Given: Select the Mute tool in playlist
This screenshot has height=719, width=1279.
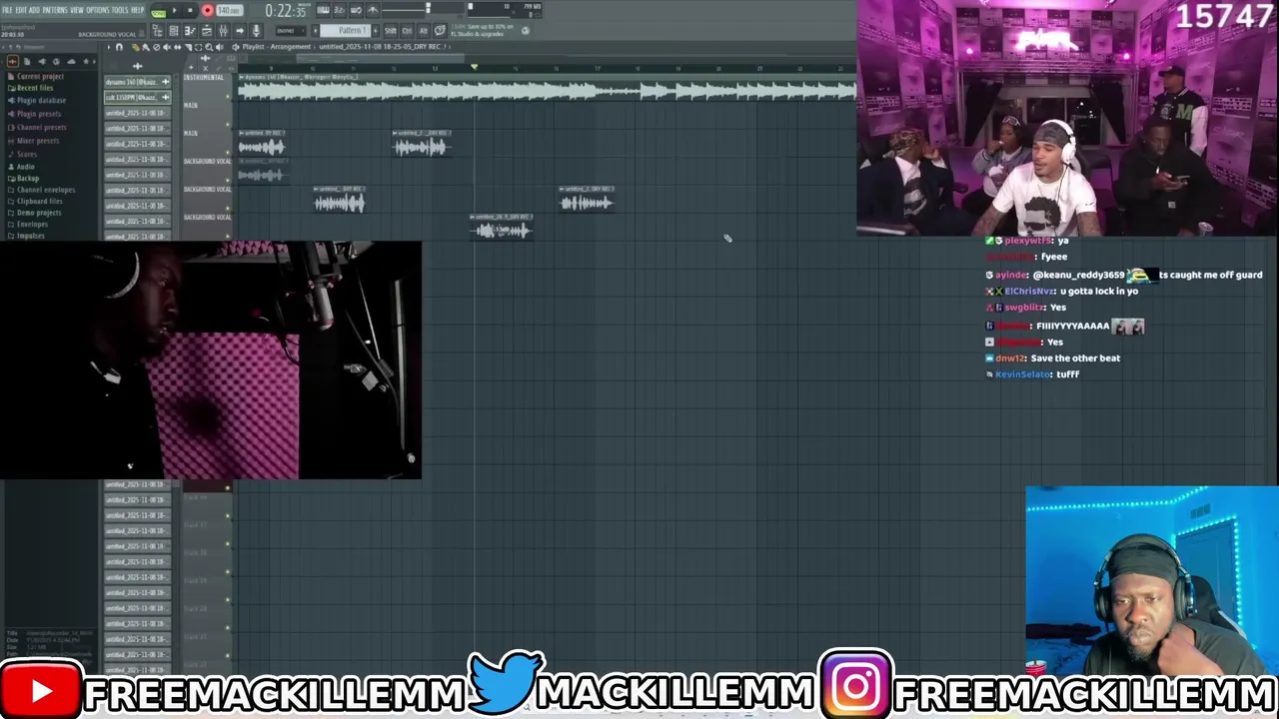Looking at the screenshot, I should pyautogui.click(x=167, y=47).
